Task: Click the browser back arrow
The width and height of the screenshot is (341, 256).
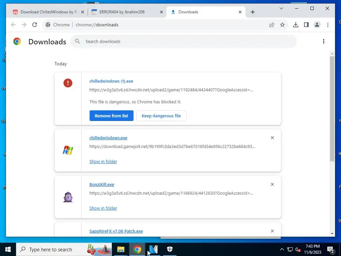Action: click(x=13, y=25)
